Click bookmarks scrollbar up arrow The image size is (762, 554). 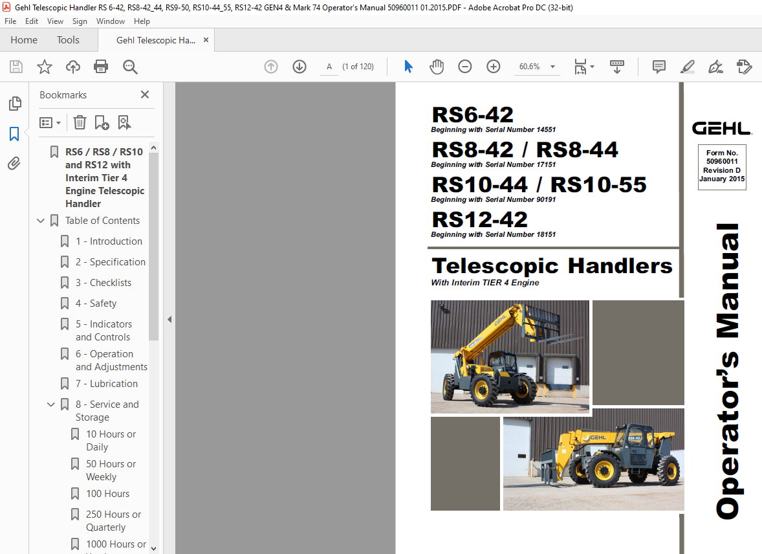pyautogui.click(x=153, y=148)
